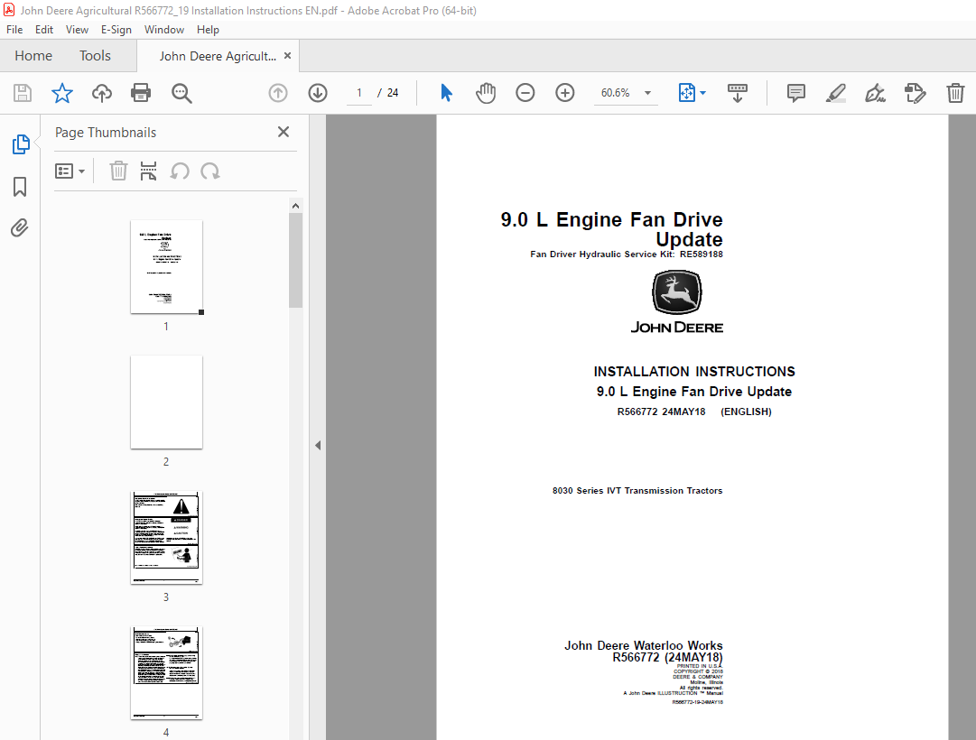Select page 4 thumbnail
Screen dimensions: 976x740
[x=166, y=673]
